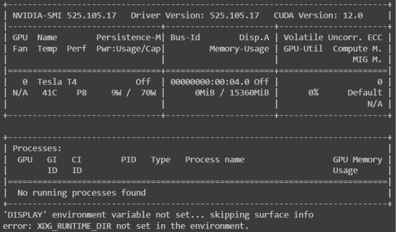Click the Driver Version 525.105.17 text
The height and width of the screenshot is (232, 396).
click(x=195, y=15)
